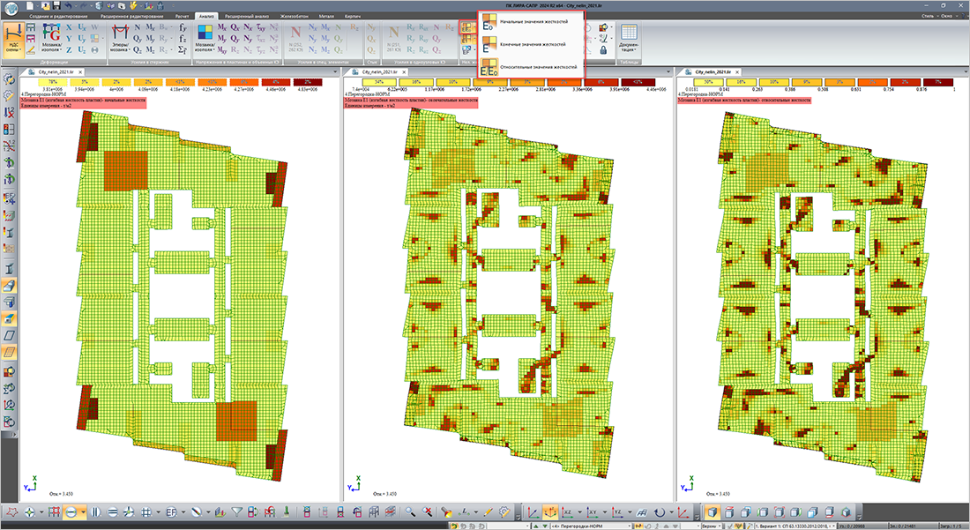Undo last action in quick access toolbar
The width and height of the screenshot is (970, 530).
(69, 5)
